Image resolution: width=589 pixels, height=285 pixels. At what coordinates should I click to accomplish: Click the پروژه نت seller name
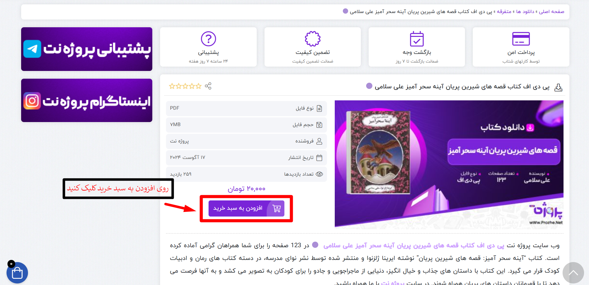coord(179,141)
